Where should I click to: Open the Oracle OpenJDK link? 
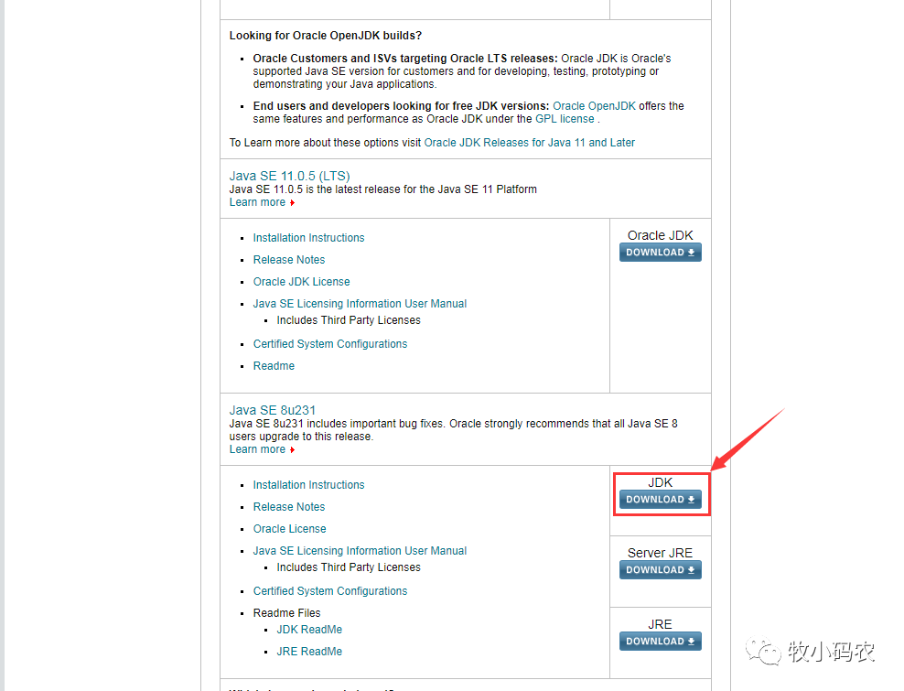(x=594, y=106)
